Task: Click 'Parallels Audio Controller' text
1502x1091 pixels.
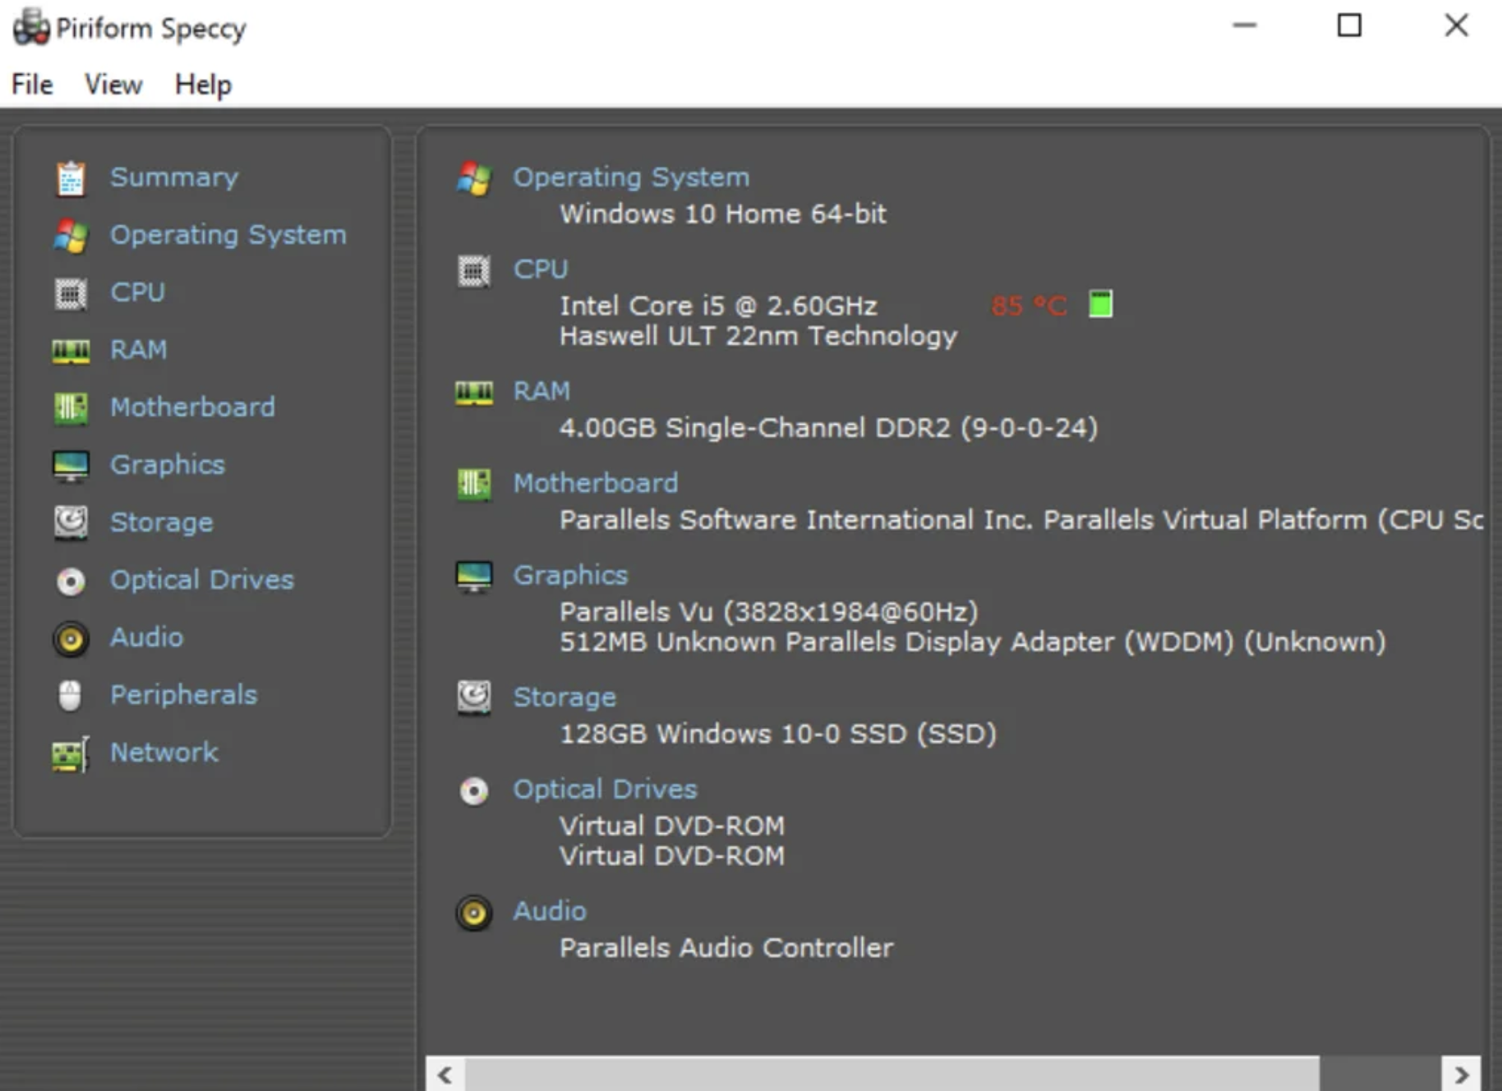Action: pos(726,948)
